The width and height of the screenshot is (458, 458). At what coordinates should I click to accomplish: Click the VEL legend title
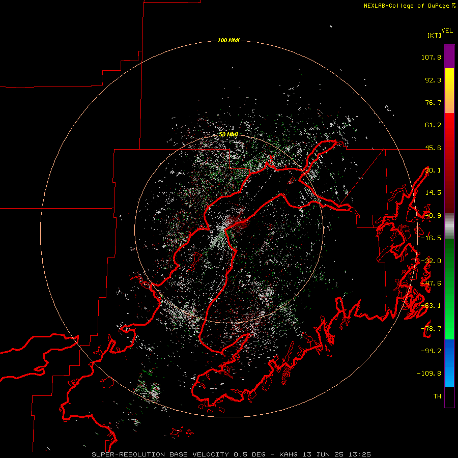447,31
